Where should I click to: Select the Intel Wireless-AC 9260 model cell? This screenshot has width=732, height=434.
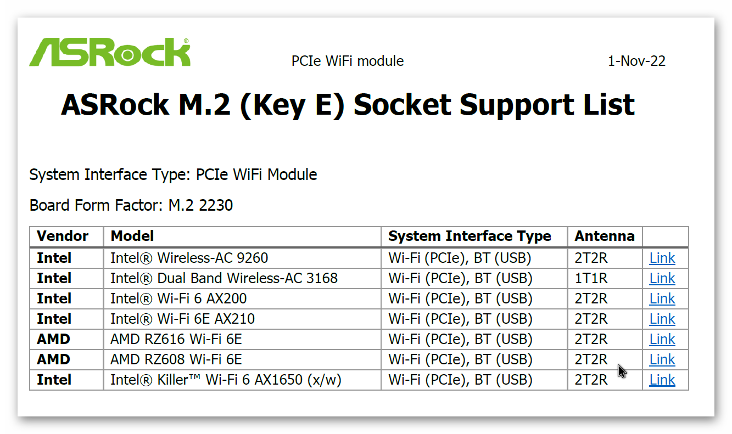pos(242,258)
